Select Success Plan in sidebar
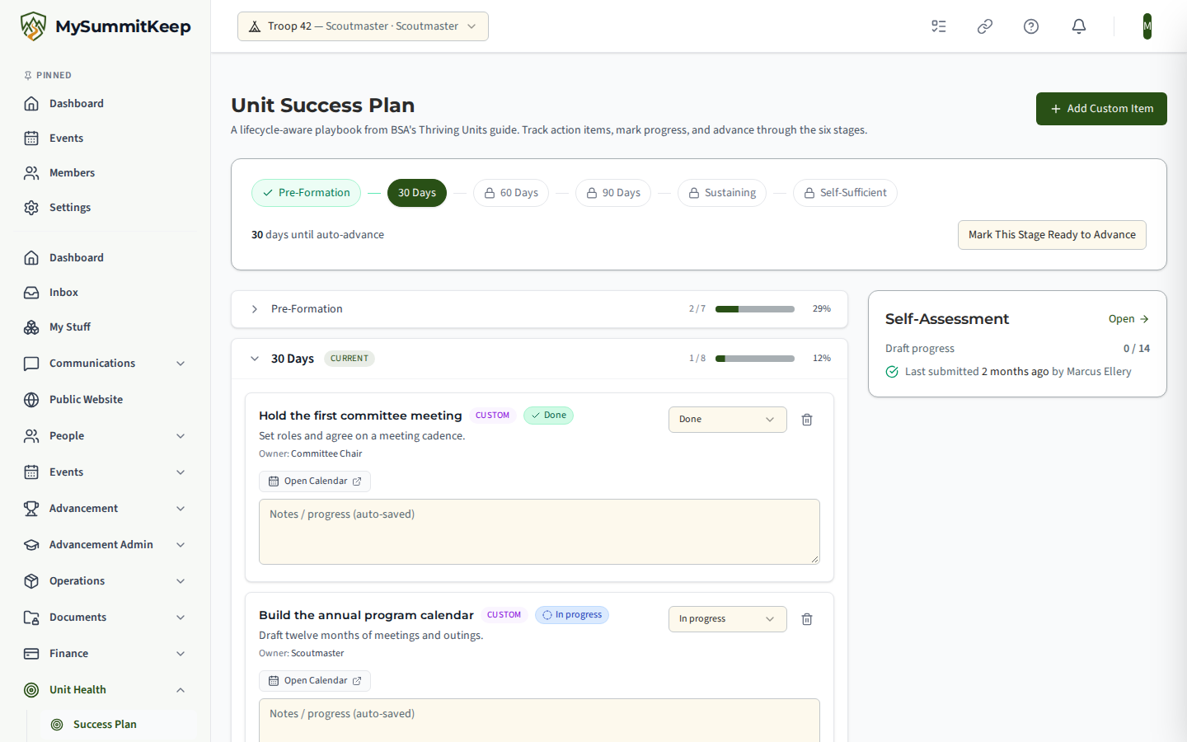The image size is (1187, 742). tap(119, 725)
